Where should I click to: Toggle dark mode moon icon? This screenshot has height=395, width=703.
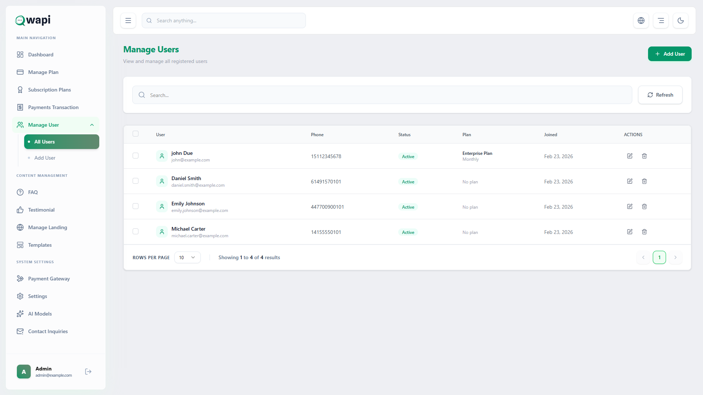pos(680,21)
